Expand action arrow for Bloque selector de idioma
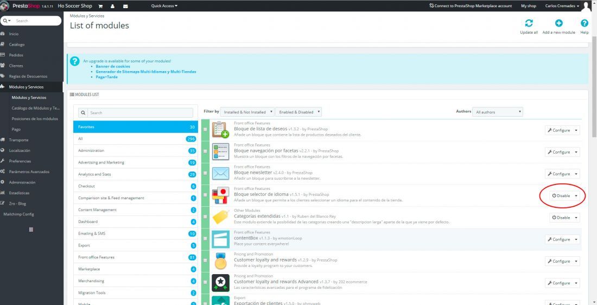The image size is (597, 305). 576,196
